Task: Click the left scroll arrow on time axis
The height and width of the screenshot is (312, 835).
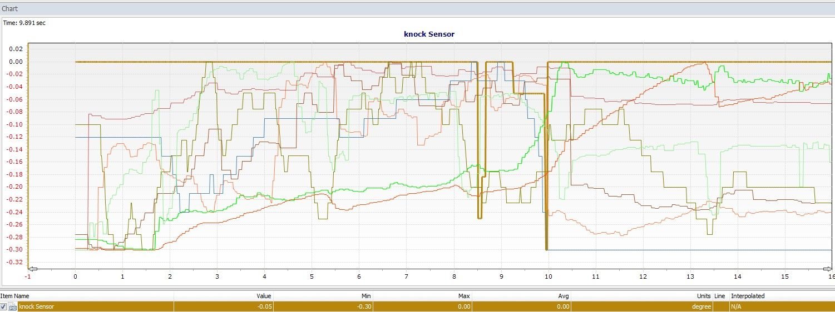Action: (x=32, y=268)
